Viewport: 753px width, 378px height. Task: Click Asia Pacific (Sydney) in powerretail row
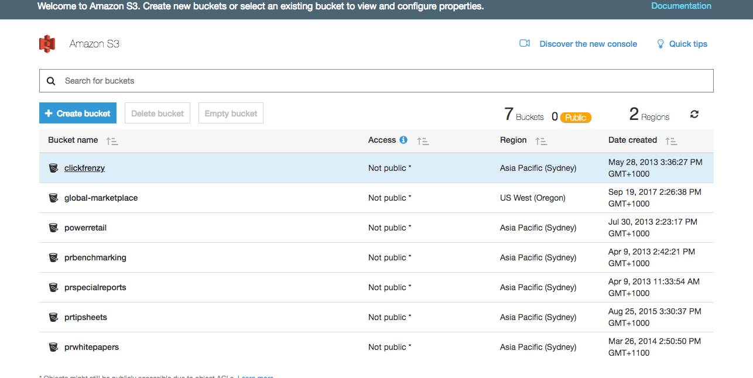[x=538, y=228]
